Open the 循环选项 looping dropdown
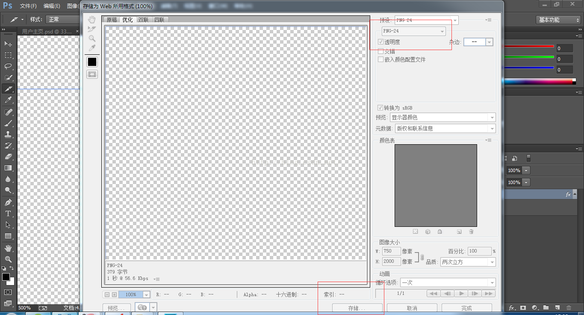This screenshot has width=584, height=315. click(x=448, y=282)
